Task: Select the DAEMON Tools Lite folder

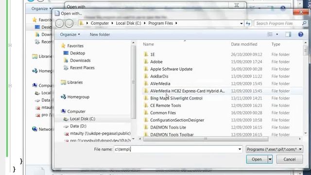Action: [168, 127]
